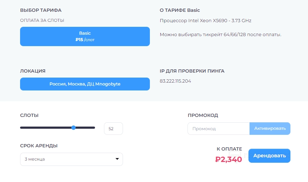The image size is (308, 182).
Task: Focus the slots number field showing 52
Action: [x=113, y=129]
